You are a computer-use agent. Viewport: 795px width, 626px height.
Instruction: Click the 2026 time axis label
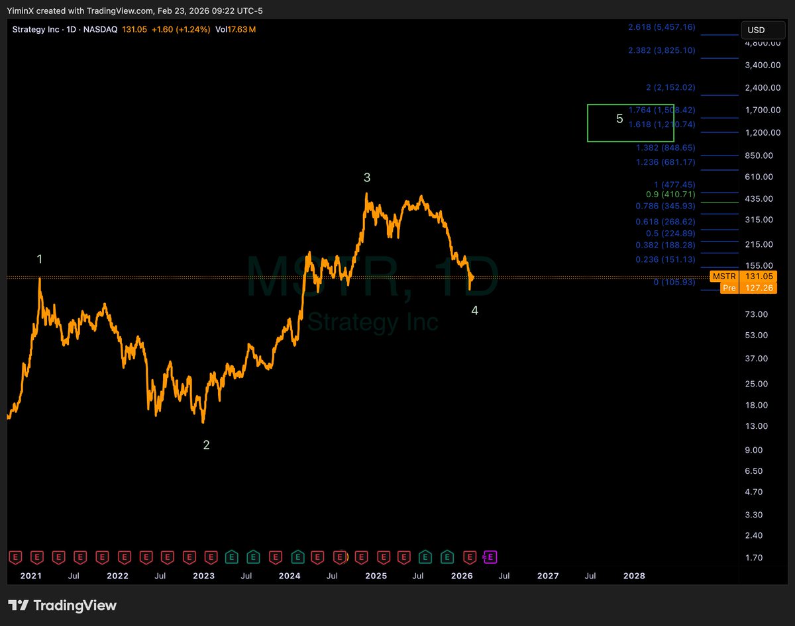pos(462,576)
